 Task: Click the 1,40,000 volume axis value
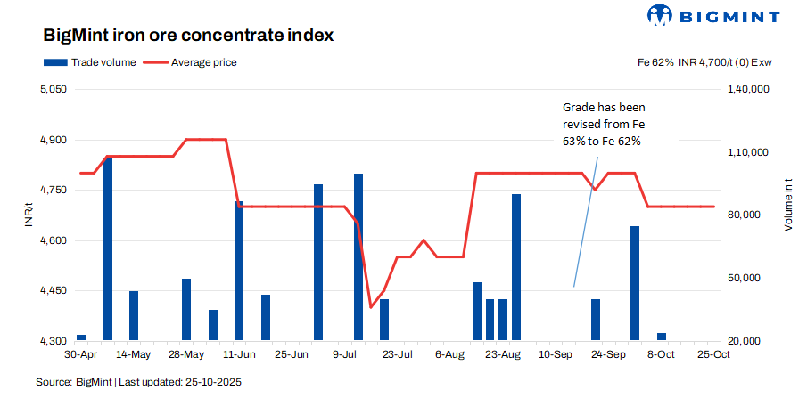click(x=747, y=90)
